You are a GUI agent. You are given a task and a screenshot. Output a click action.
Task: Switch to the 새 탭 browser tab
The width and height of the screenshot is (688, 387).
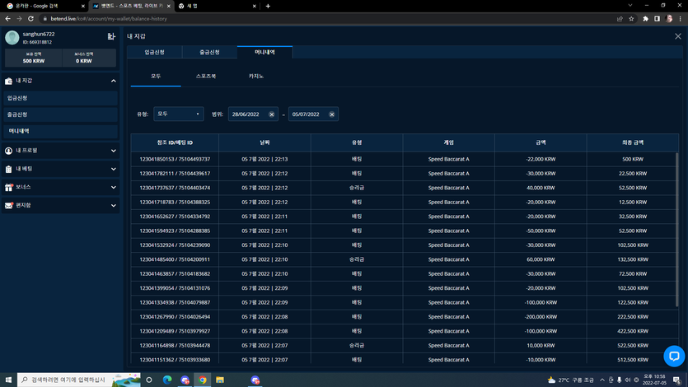click(218, 6)
